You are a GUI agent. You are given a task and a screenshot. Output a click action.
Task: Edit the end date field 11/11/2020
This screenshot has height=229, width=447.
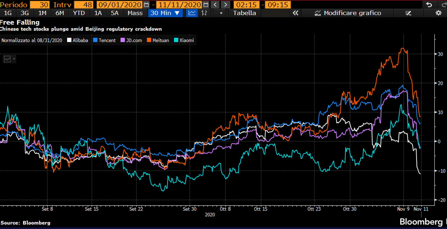point(179,5)
